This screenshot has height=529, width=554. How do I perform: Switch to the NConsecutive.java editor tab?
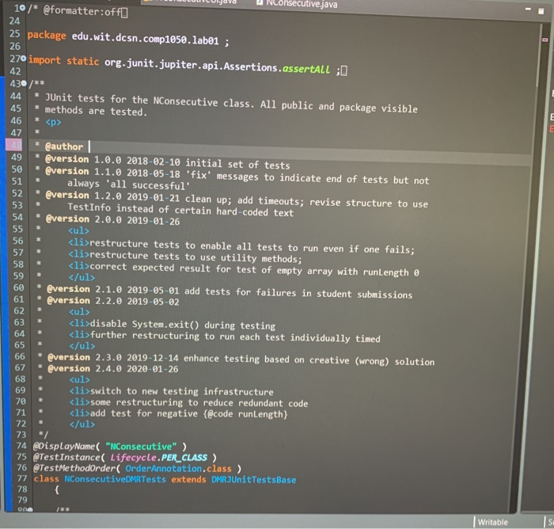point(298,3)
